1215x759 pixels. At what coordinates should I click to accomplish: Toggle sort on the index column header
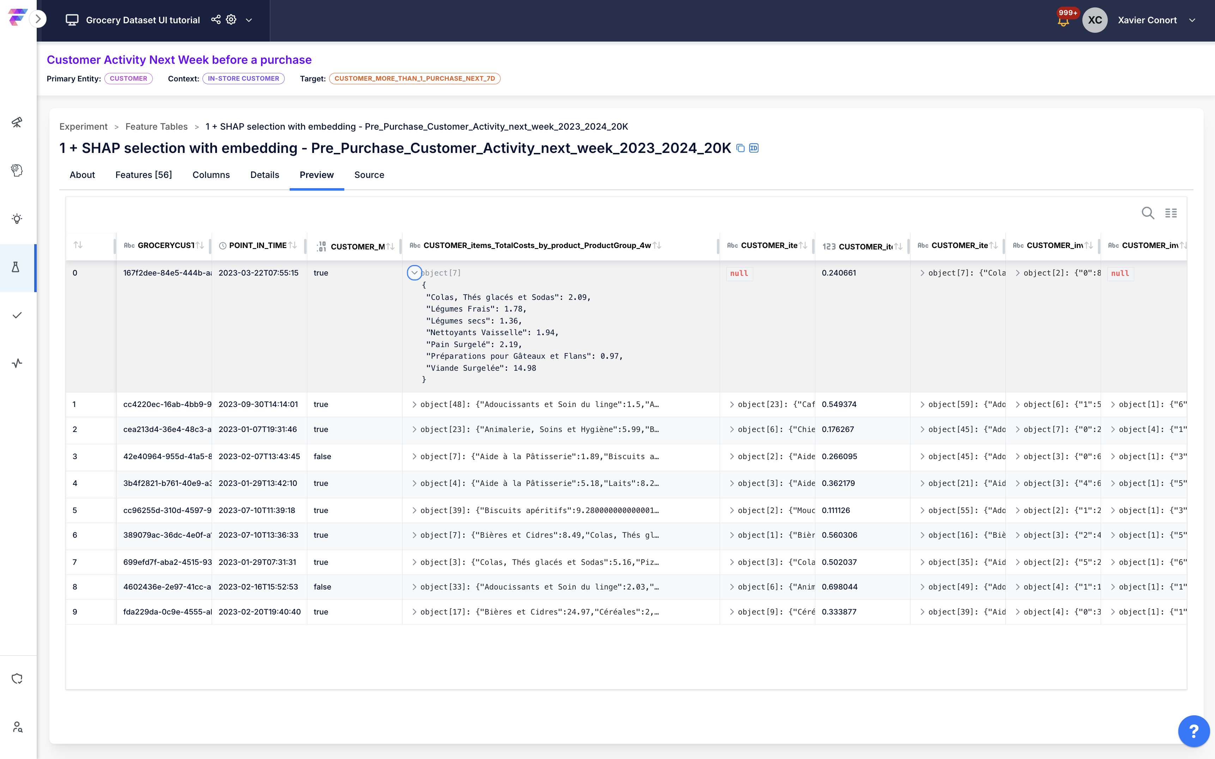point(78,245)
